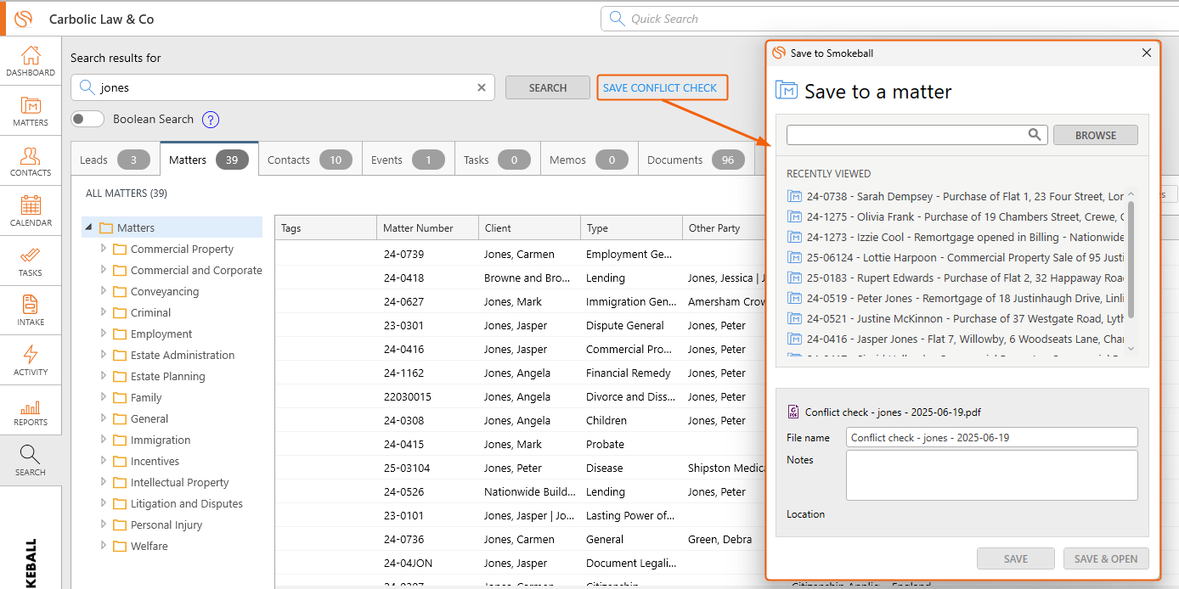Select 24-1273 Izzie Cool recent matter
Screen dimensions: 1179x589
point(957,237)
